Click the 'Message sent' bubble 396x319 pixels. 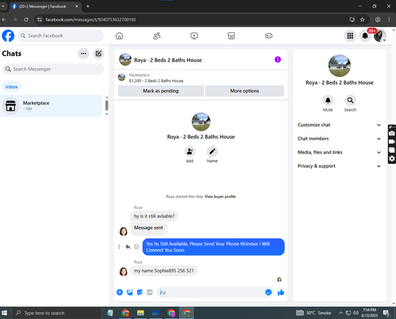(x=149, y=228)
